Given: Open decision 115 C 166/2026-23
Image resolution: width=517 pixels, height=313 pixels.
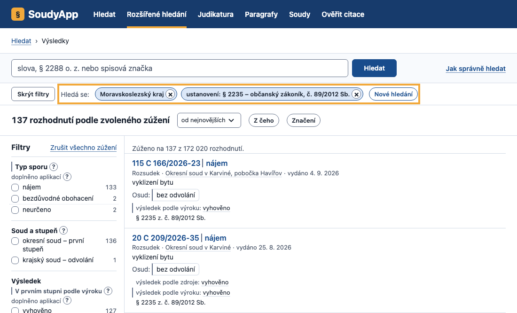Looking at the screenshot, I should (x=166, y=163).
